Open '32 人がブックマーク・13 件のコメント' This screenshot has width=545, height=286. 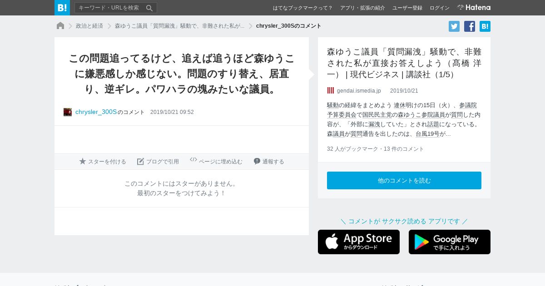(375, 149)
